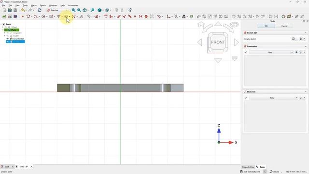Switch to the Property View tab
The image size is (309, 174).
[x=248, y=167]
